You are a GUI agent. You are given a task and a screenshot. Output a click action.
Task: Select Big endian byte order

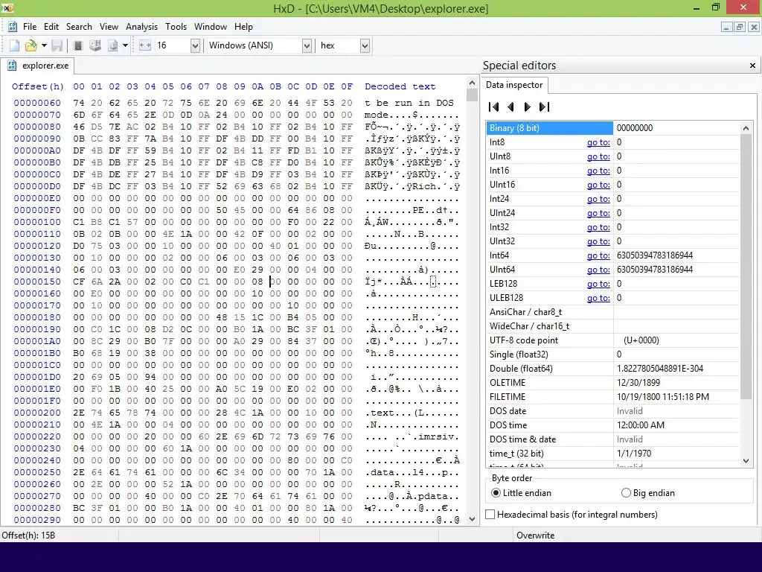click(648, 493)
